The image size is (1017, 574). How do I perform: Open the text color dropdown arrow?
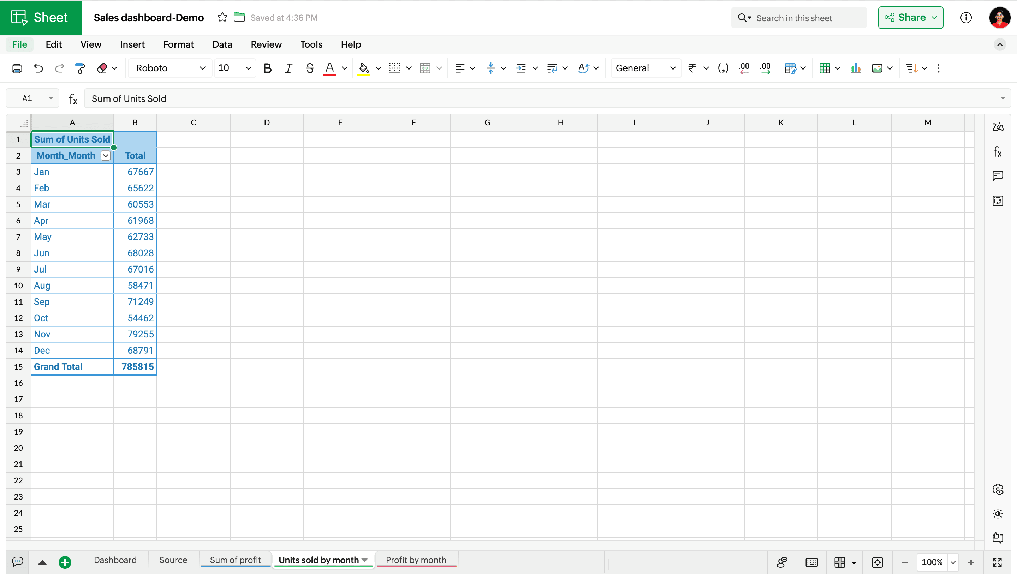[x=344, y=68]
